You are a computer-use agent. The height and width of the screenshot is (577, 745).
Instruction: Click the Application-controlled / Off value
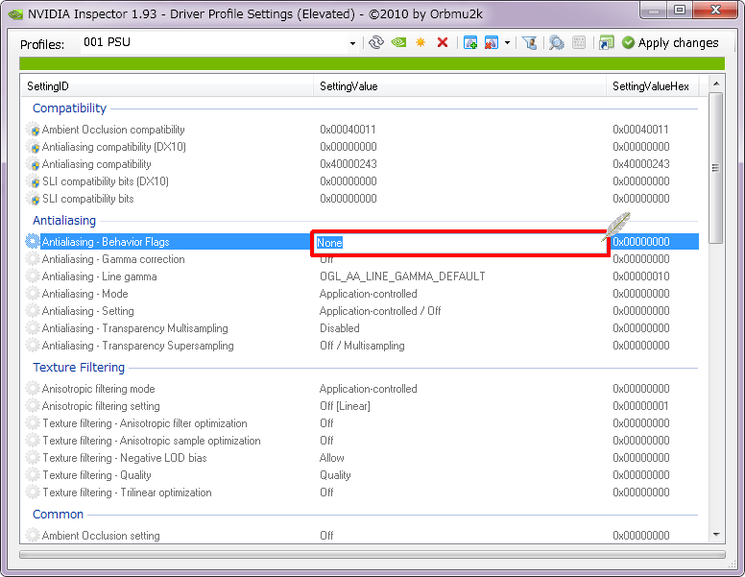[380, 311]
